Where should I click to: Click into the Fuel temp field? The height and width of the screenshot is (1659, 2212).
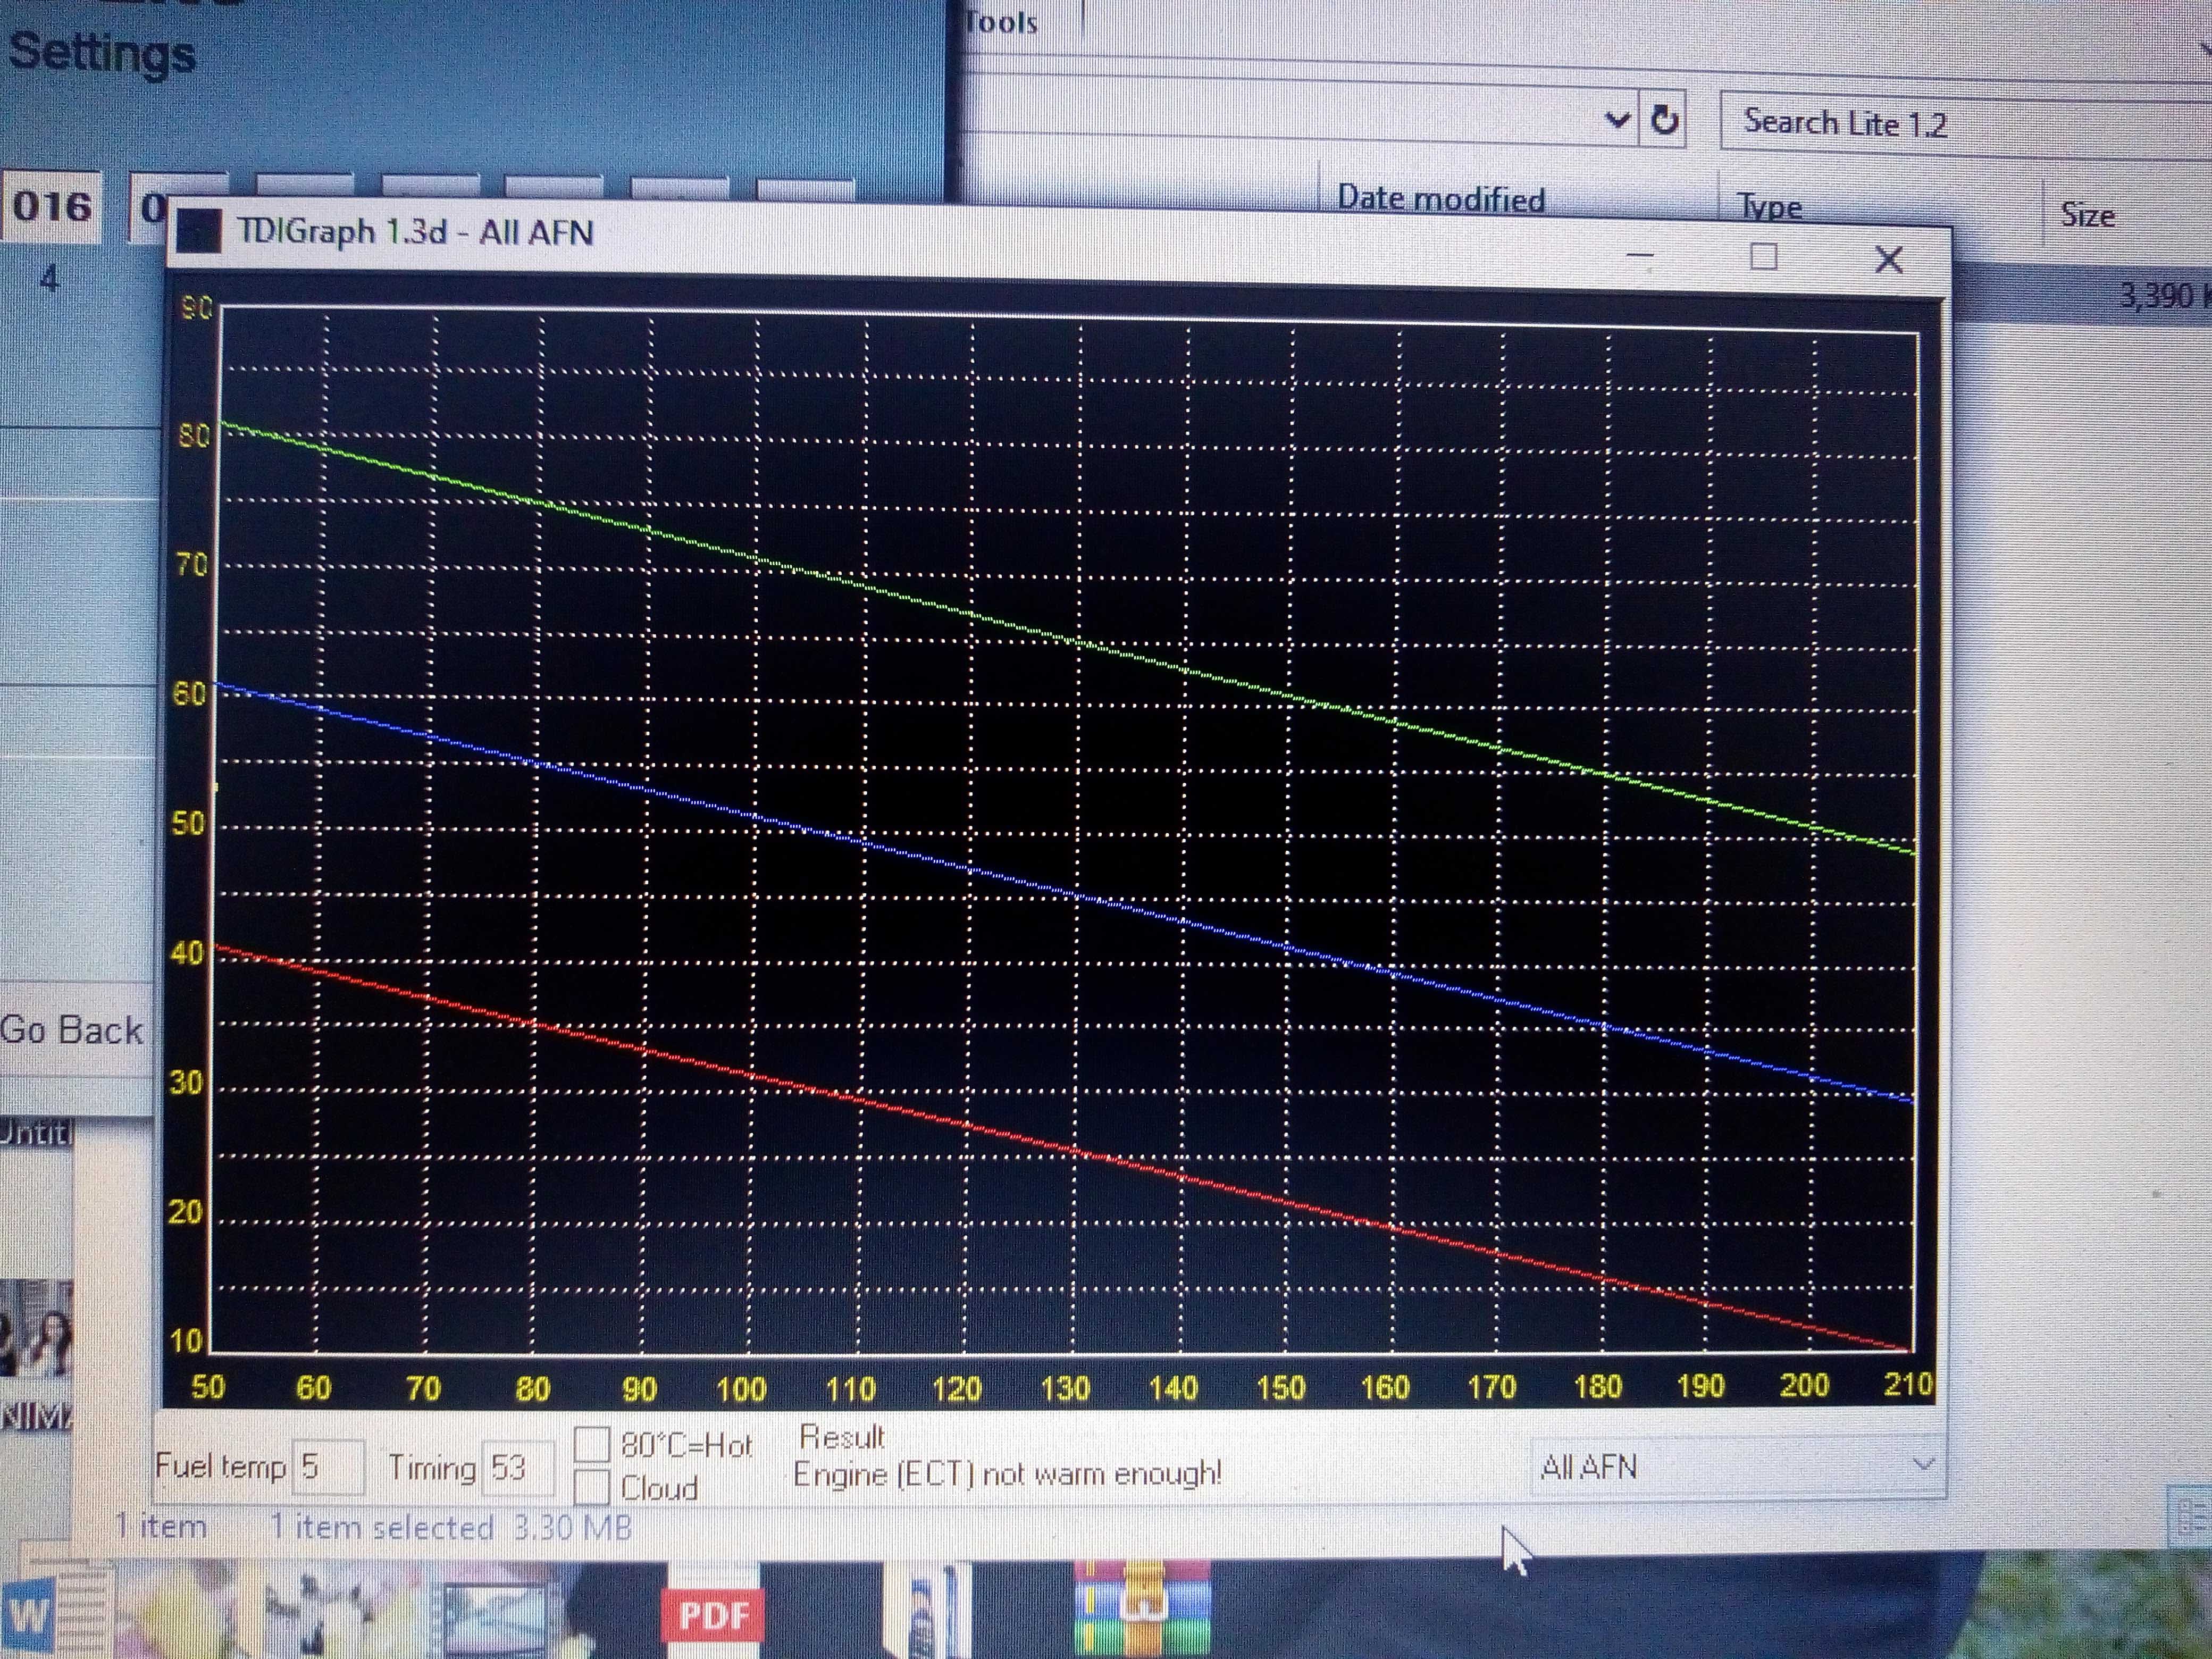327,1467
